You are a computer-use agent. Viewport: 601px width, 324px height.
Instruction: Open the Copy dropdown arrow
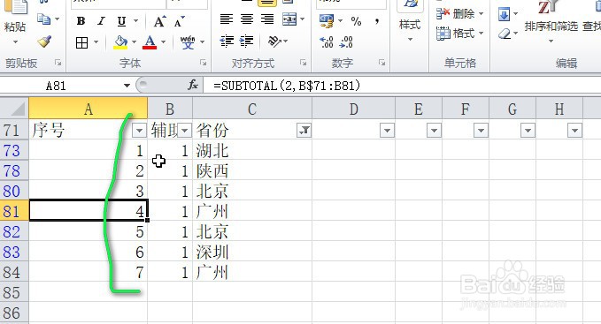pyautogui.click(x=58, y=19)
